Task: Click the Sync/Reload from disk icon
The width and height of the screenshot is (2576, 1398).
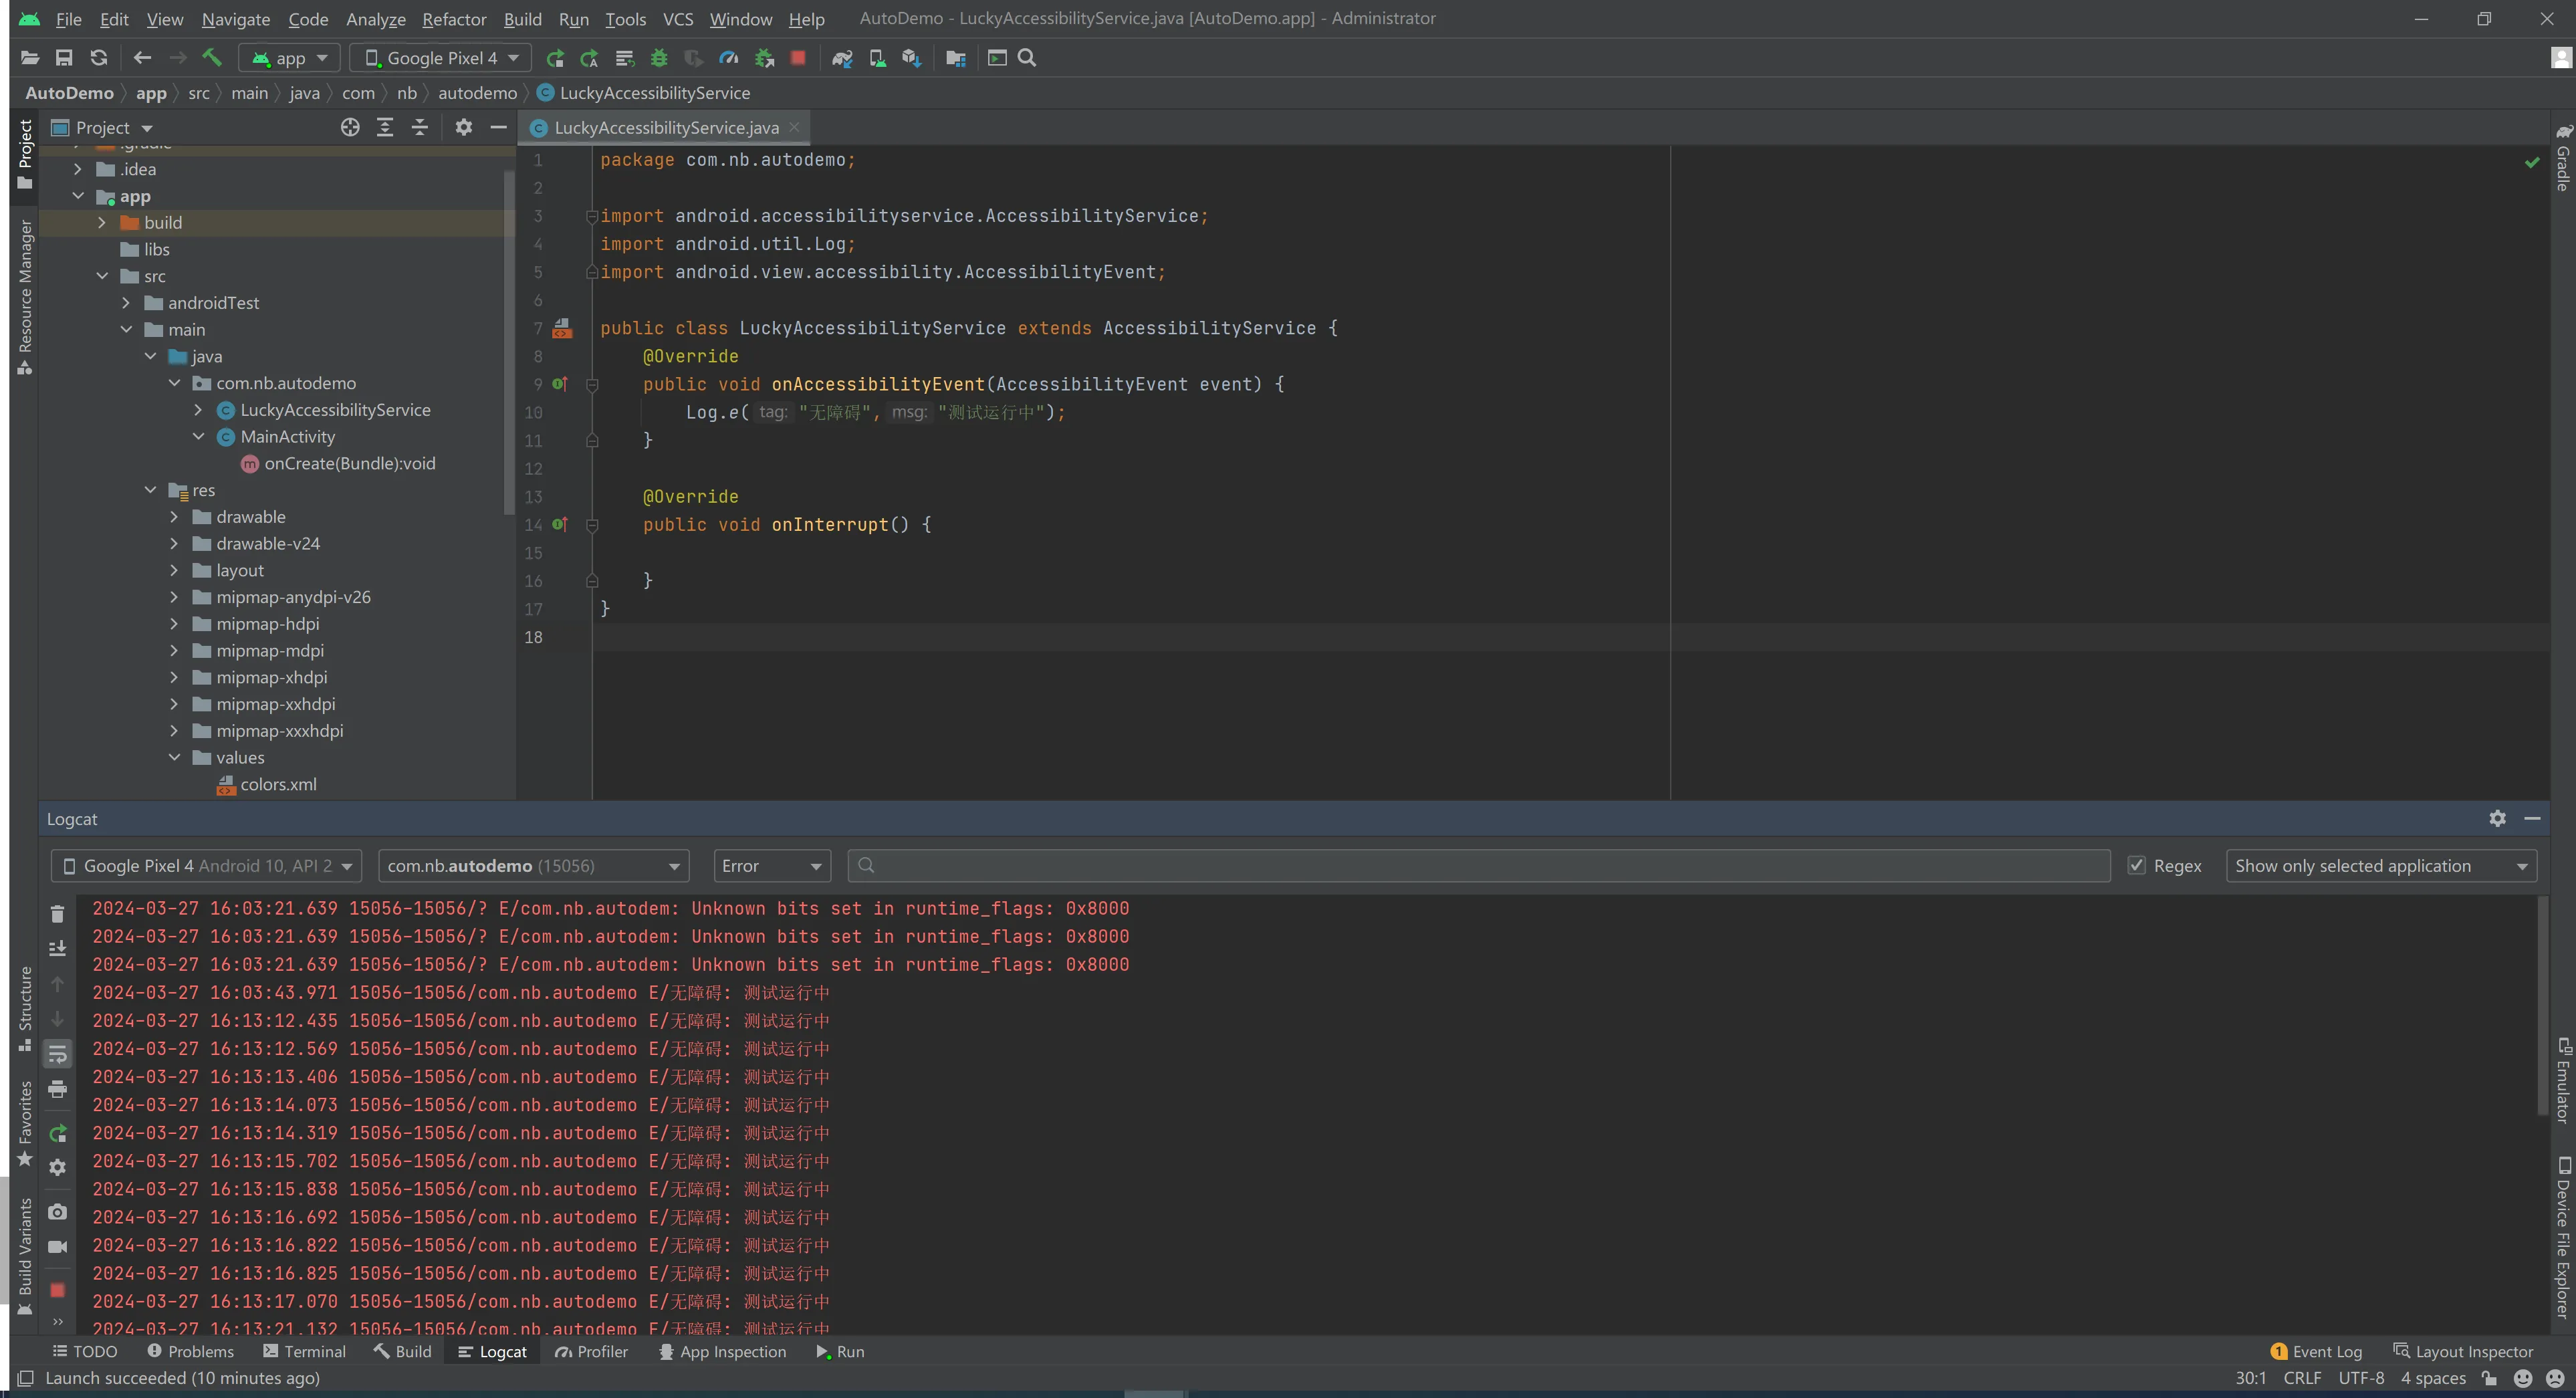Action: point(98,58)
